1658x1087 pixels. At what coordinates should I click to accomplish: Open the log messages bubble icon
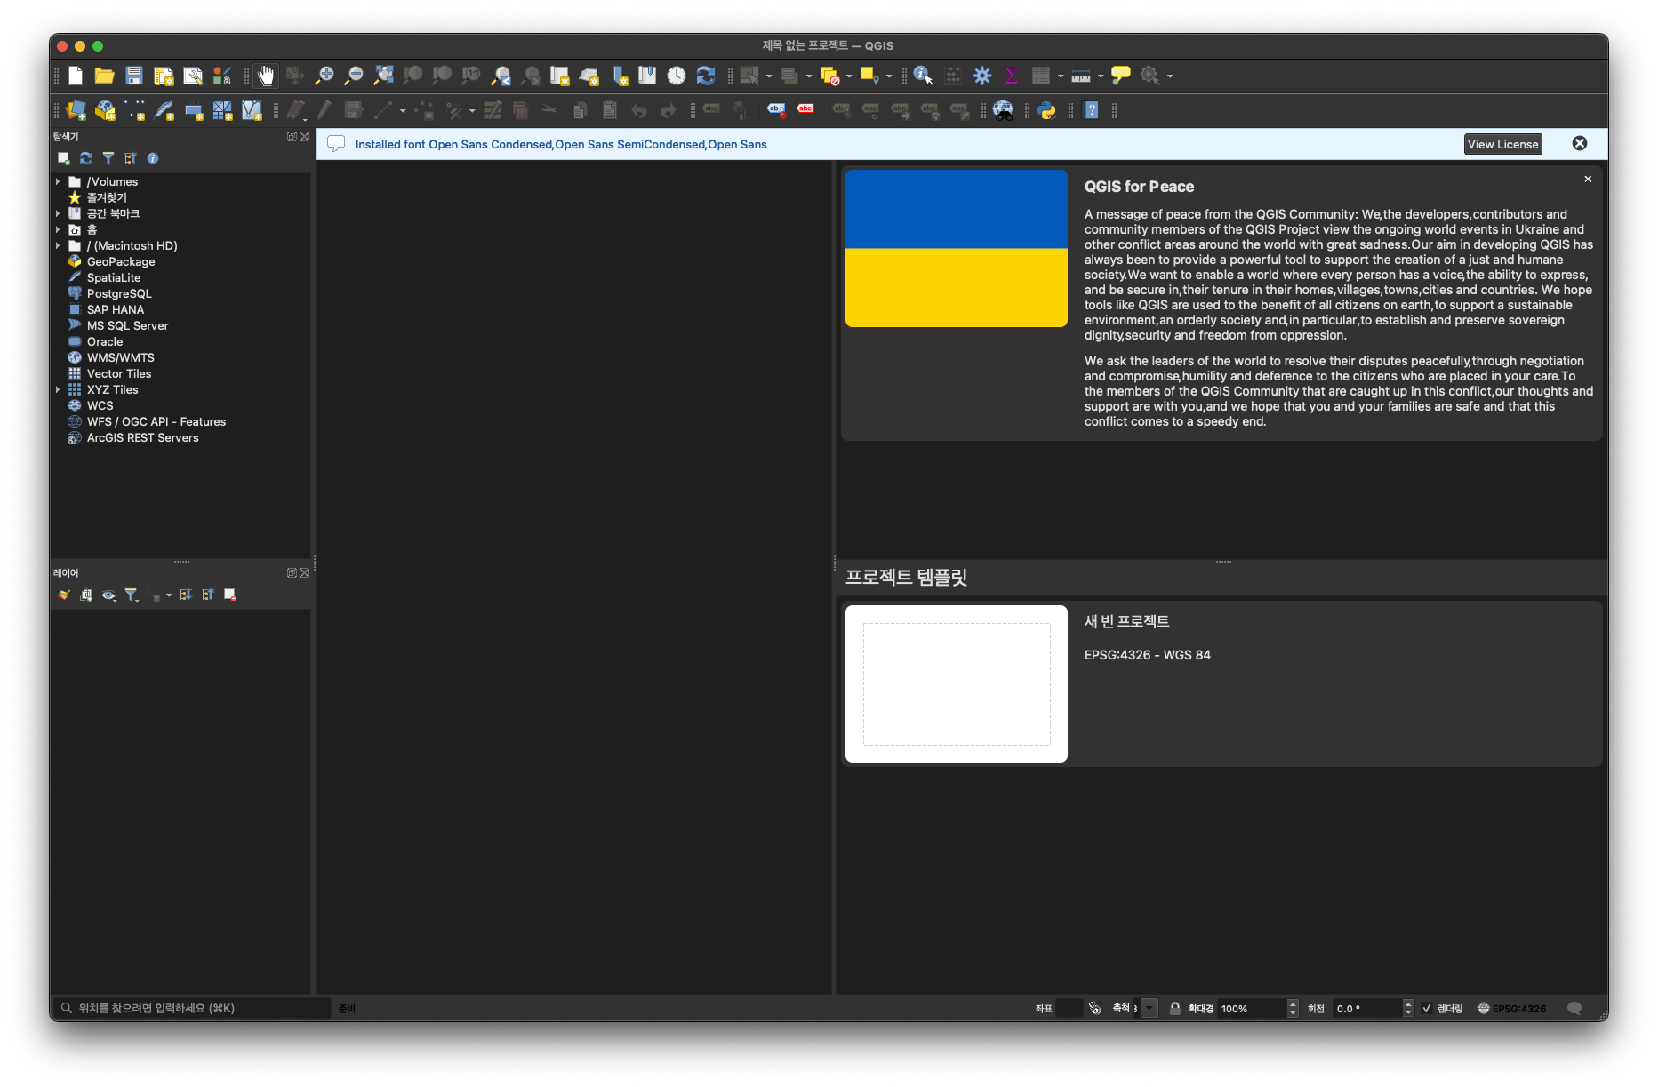point(1574,1008)
